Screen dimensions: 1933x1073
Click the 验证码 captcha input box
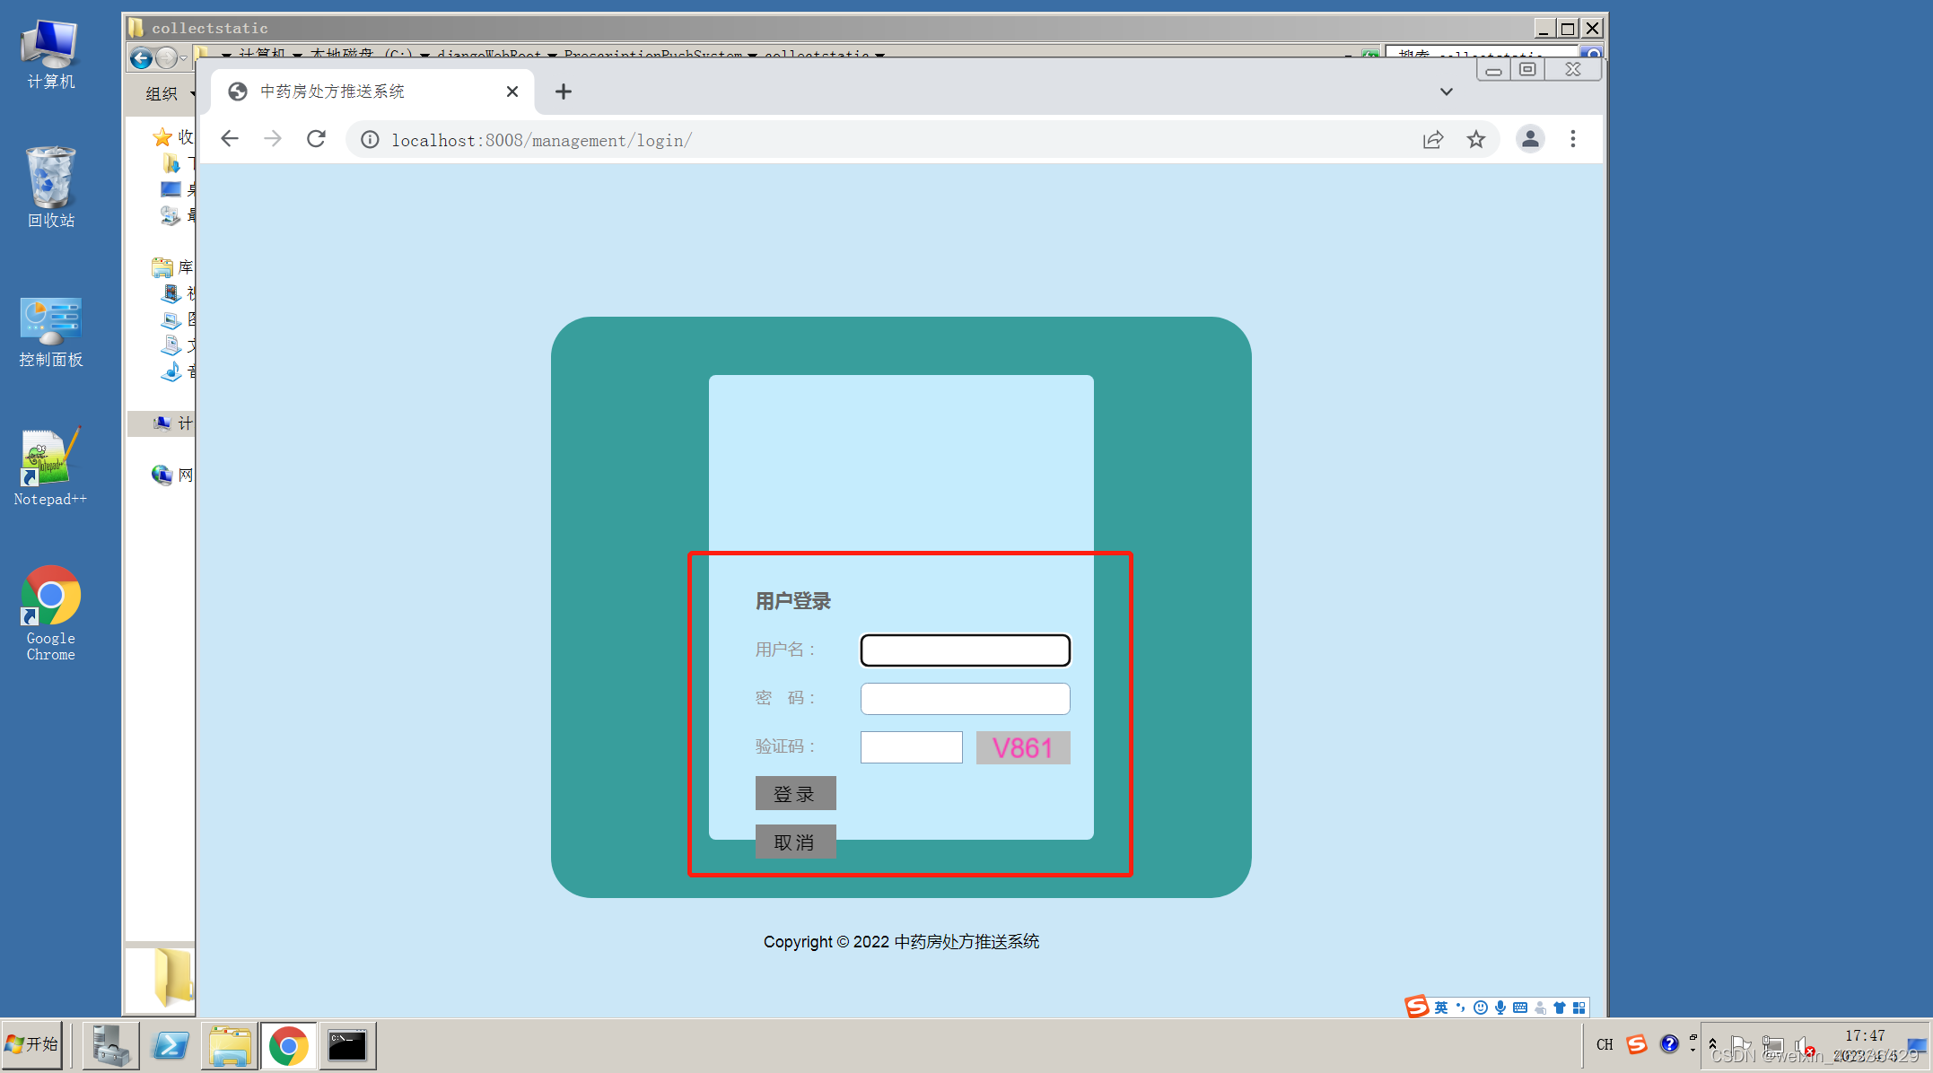(911, 747)
